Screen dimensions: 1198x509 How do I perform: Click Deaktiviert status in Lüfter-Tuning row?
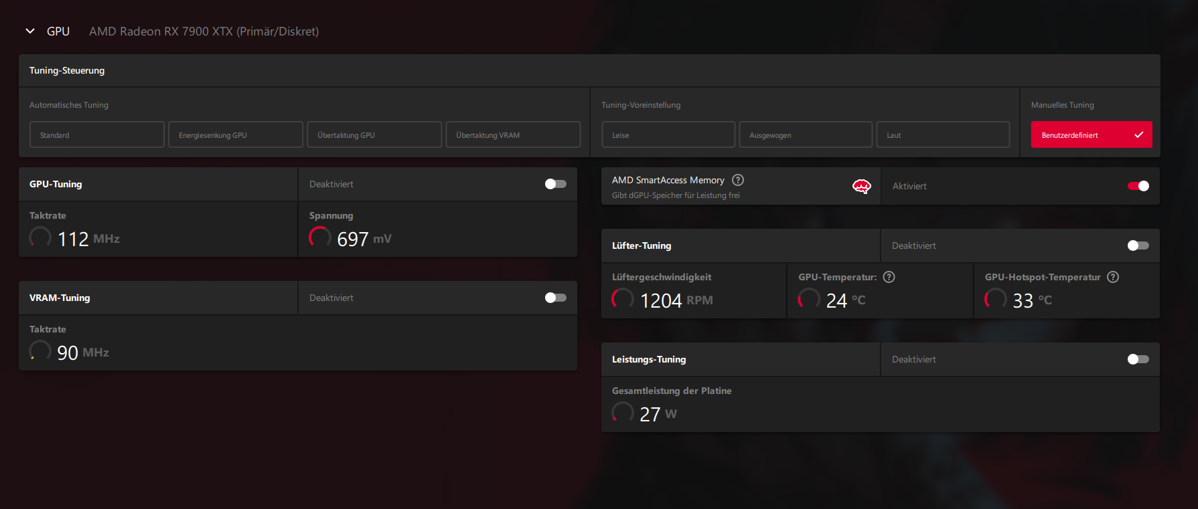(914, 245)
